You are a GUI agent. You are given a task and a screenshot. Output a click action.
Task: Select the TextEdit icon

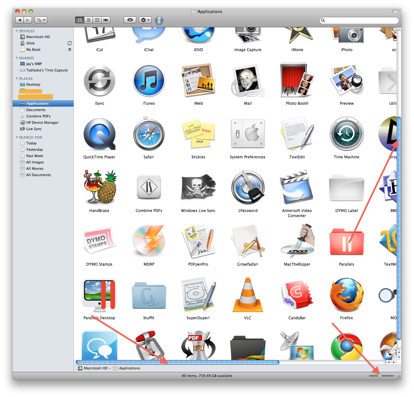(x=297, y=134)
